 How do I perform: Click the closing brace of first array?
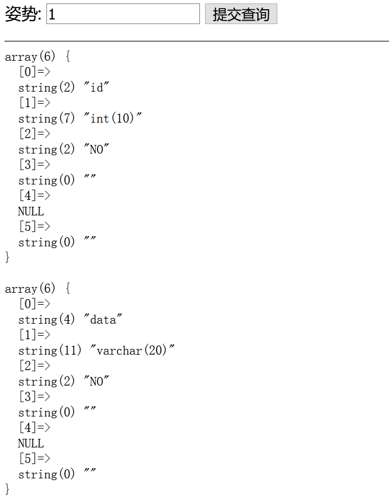pos(7,257)
